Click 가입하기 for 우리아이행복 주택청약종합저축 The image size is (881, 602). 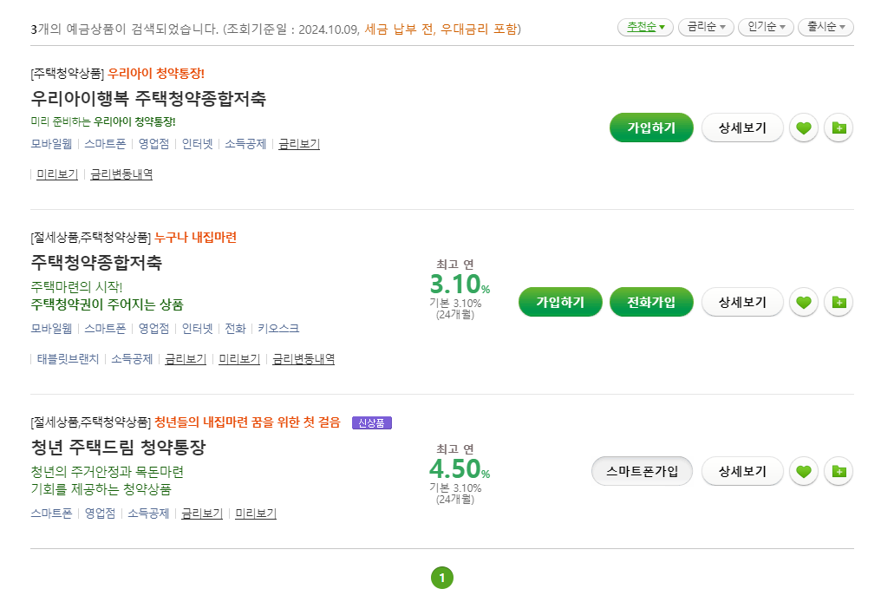(x=651, y=127)
